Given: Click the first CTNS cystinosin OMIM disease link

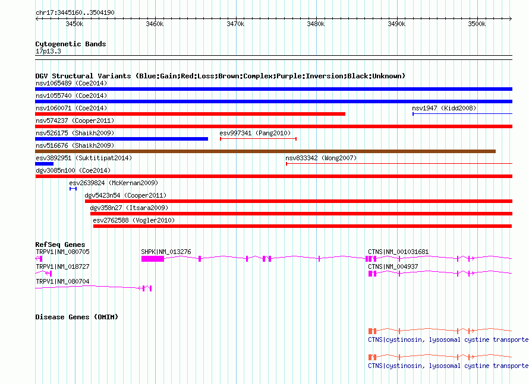Looking at the screenshot, I should pos(448,339).
